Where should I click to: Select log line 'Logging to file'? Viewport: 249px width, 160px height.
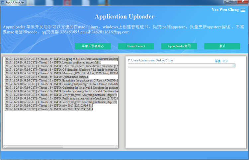61,59
